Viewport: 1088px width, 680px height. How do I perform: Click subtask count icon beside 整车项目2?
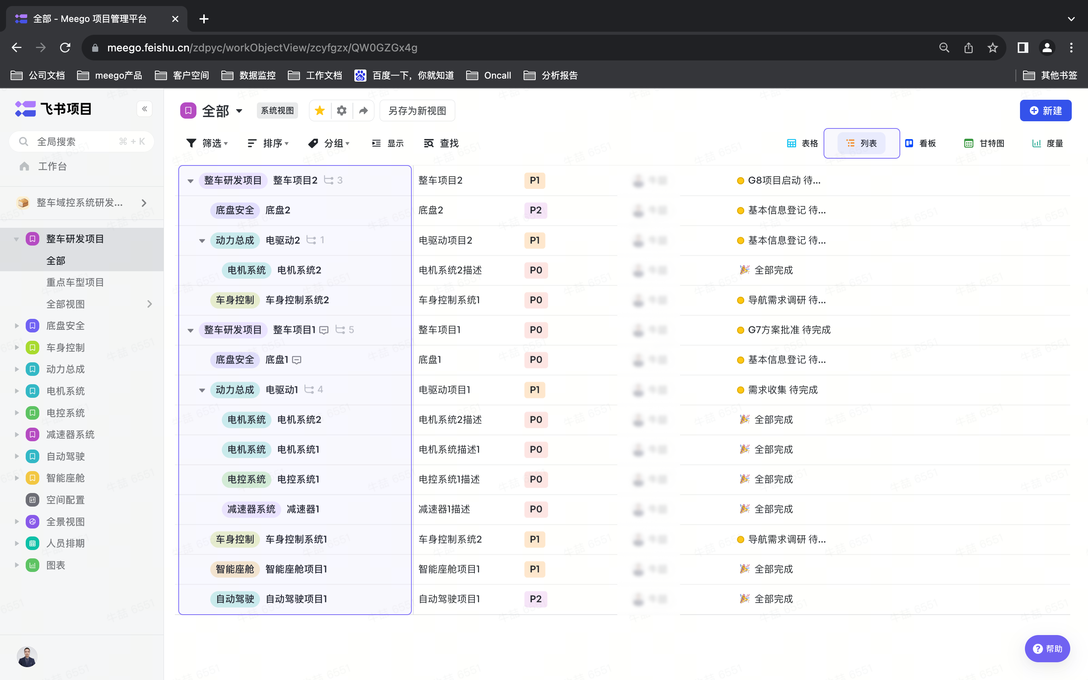[x=329, y=180]
